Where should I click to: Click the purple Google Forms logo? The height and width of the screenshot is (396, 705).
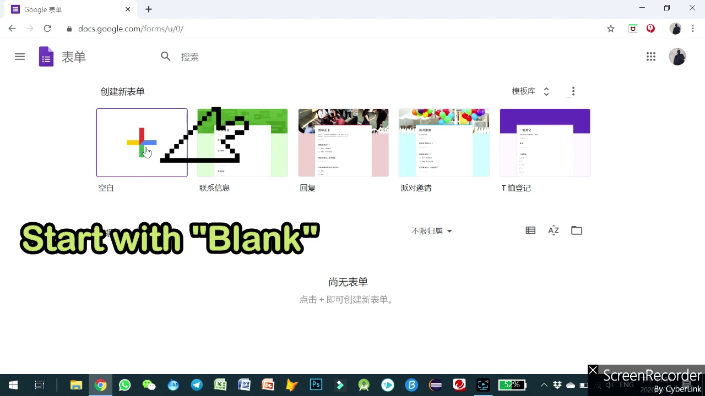[46, 57]
